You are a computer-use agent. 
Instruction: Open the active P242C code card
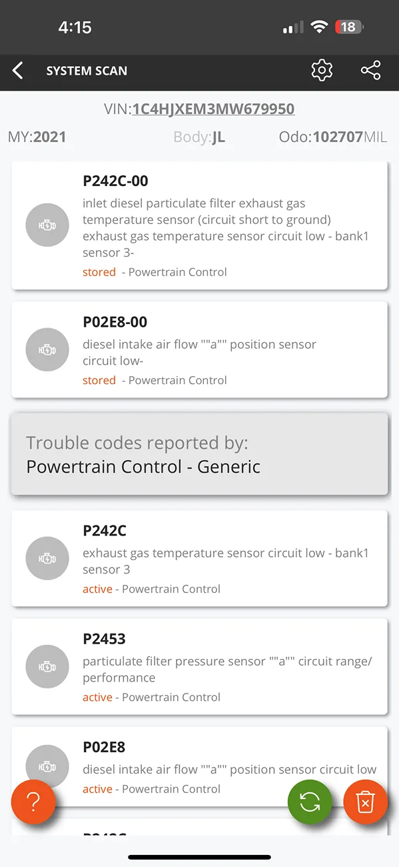point(200,559)
